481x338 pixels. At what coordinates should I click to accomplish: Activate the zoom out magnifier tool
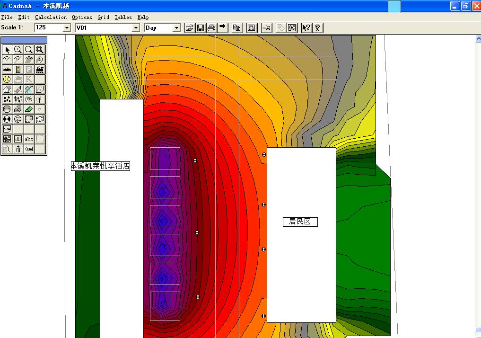point(29,50)
